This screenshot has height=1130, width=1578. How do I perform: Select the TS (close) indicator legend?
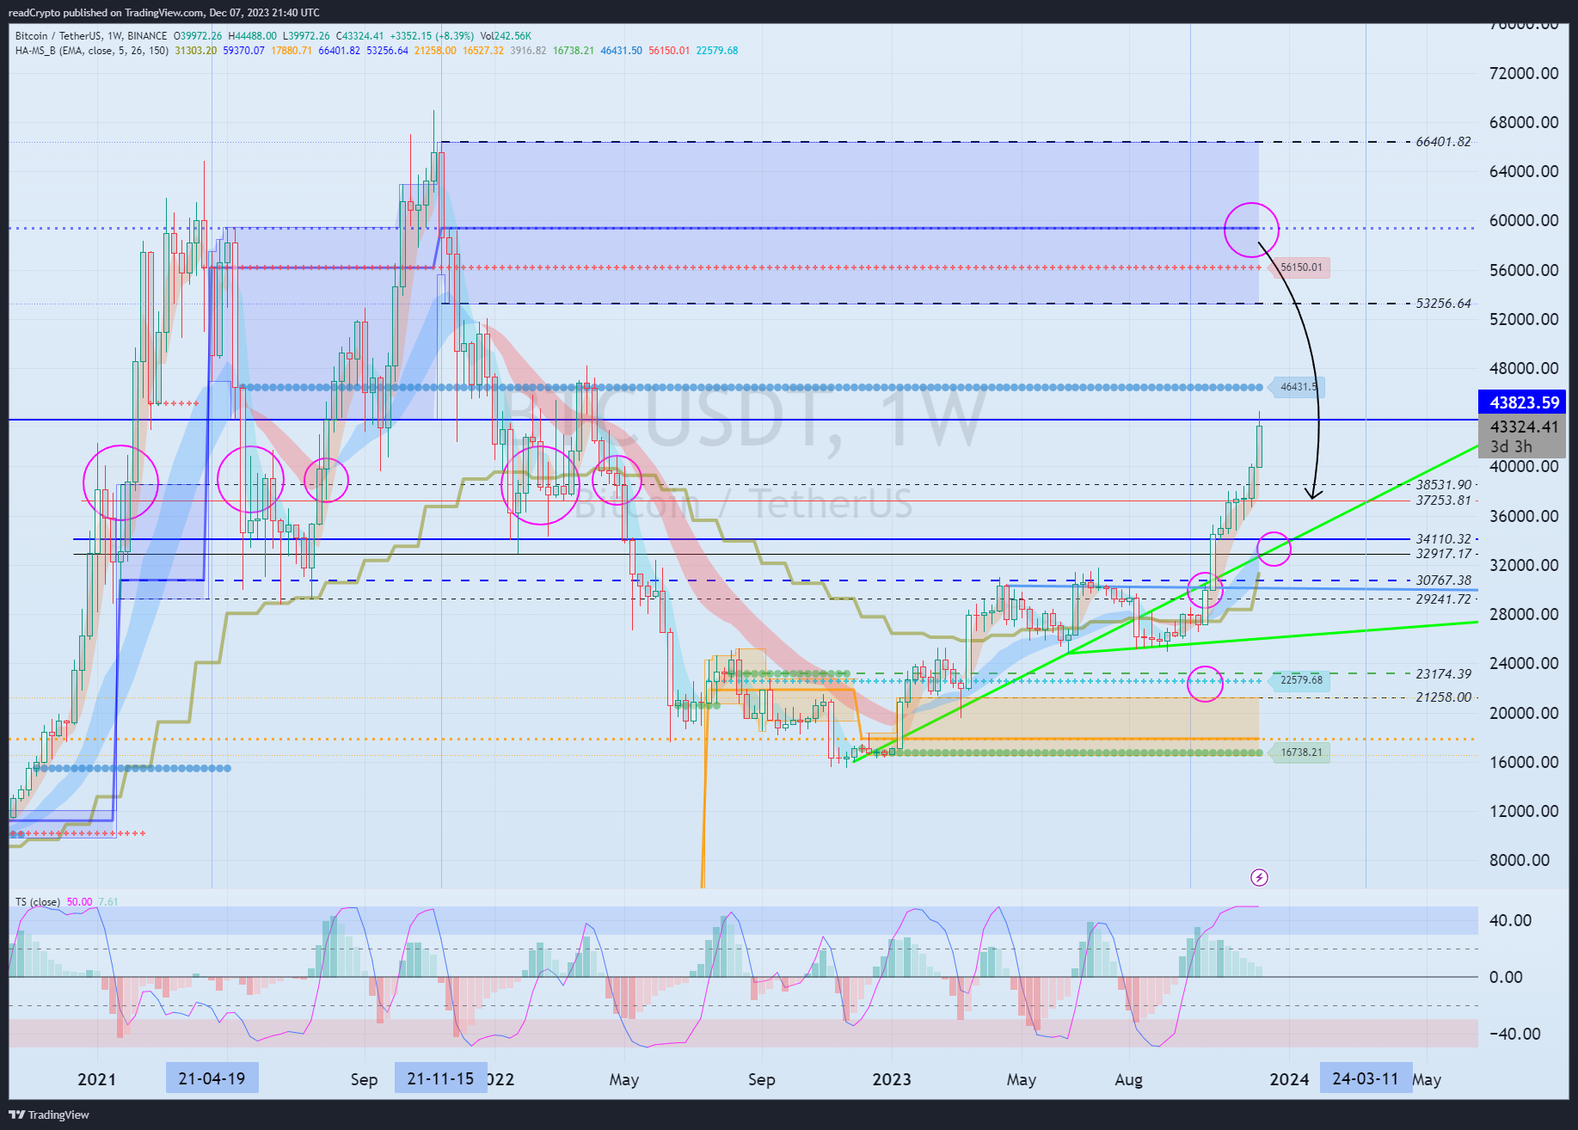coord(38,902)
